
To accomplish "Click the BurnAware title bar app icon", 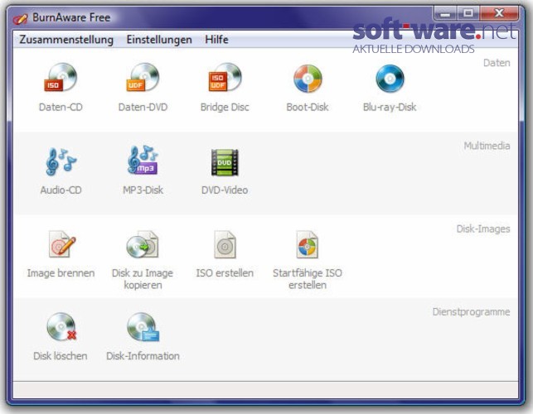I will [x=20, y=18].
